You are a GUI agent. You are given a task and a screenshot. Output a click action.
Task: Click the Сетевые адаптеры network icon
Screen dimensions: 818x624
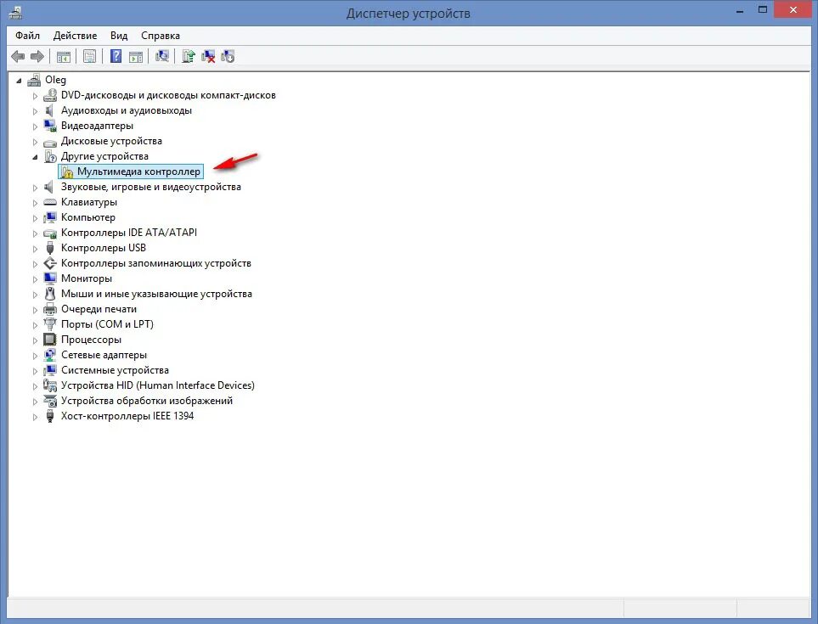click(x=50, y=355)
